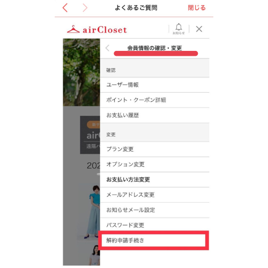
Task: Close the side menu with the X icon
Action: 199,29
